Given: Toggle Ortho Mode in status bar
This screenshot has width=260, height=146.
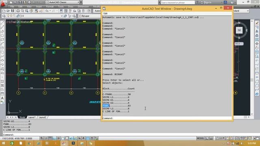Looking at the screenshot, I should pos(54,138).
